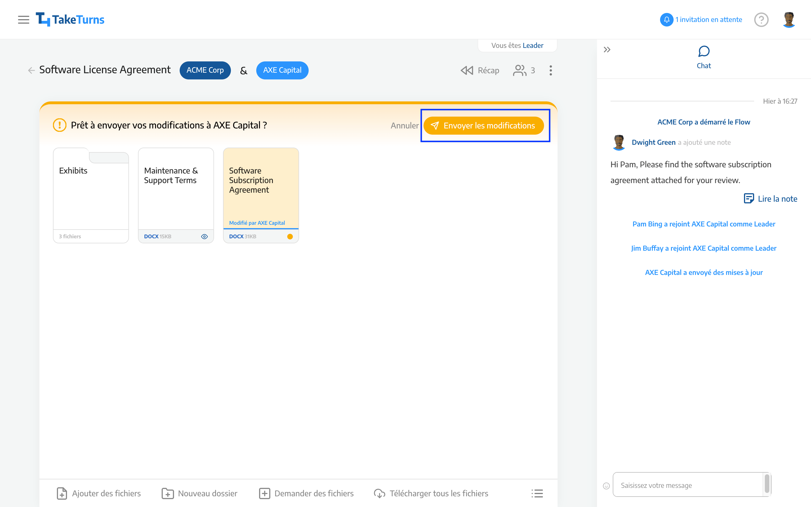Click the TakeTurns logo
This screenshot has height=507, width=811.
[70, 19]
